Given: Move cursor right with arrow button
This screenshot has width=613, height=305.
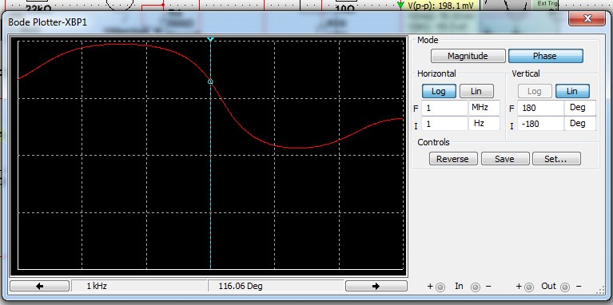Looking at the screenshot, I should 376,287.
